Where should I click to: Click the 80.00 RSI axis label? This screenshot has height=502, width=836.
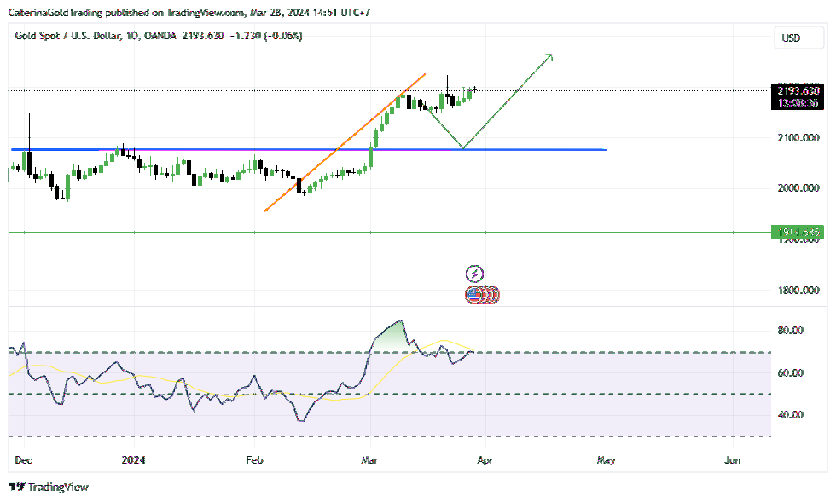click(x=790, y=331)
